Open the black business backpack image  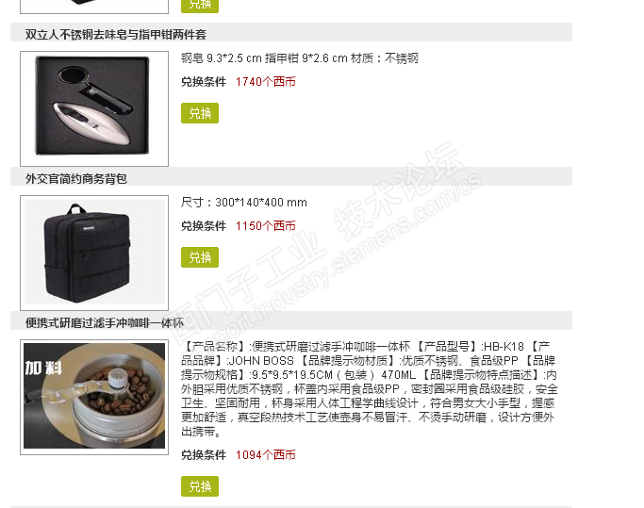tap(94, 253)
